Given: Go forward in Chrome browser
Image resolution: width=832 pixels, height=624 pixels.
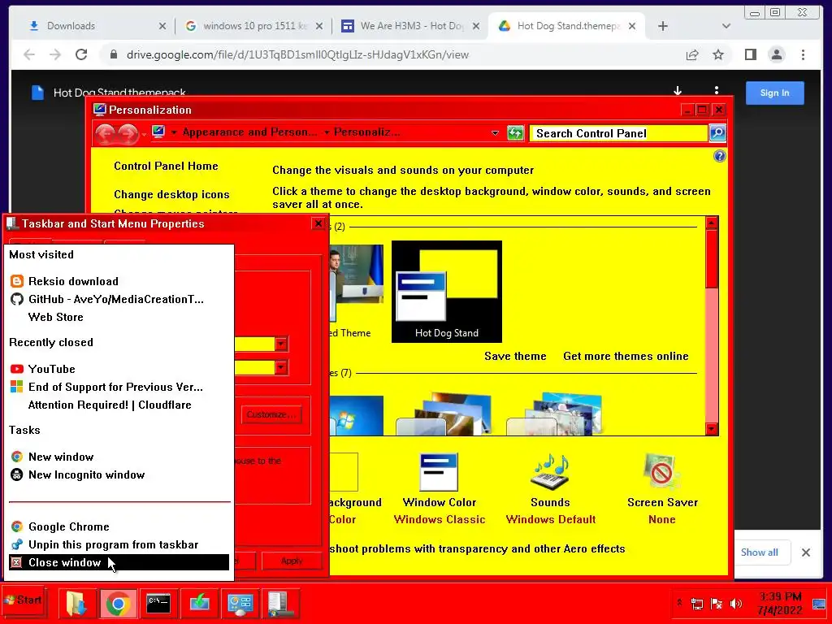Looking at the screenshot, I should pos(55,54).
